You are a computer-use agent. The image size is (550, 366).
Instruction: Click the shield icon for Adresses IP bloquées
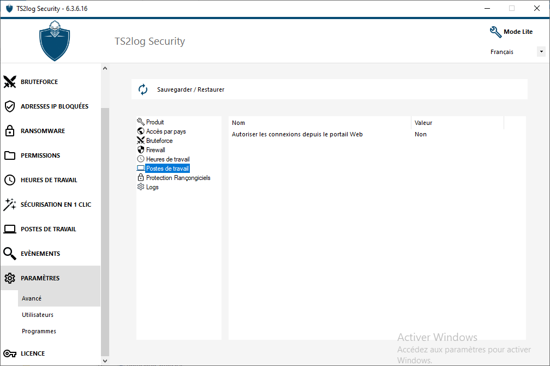(x=10, y=106)
